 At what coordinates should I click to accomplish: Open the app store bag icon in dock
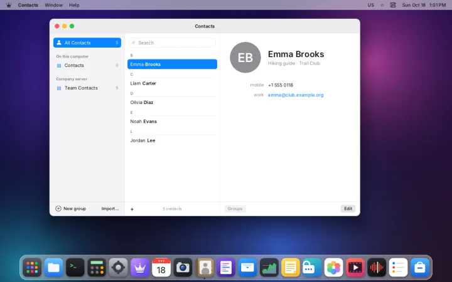pyautogui.click(x=420, y=268)
